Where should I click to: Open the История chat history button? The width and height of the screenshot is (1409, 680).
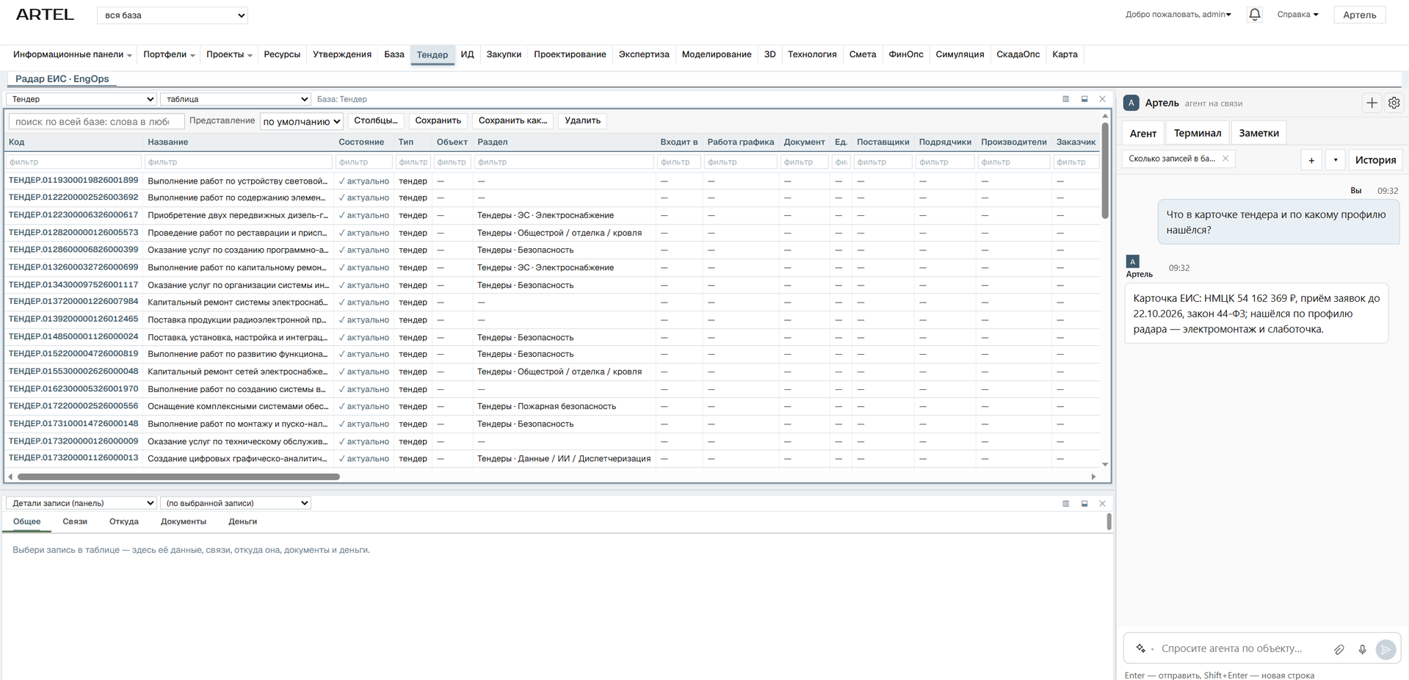click(1375, 160)
